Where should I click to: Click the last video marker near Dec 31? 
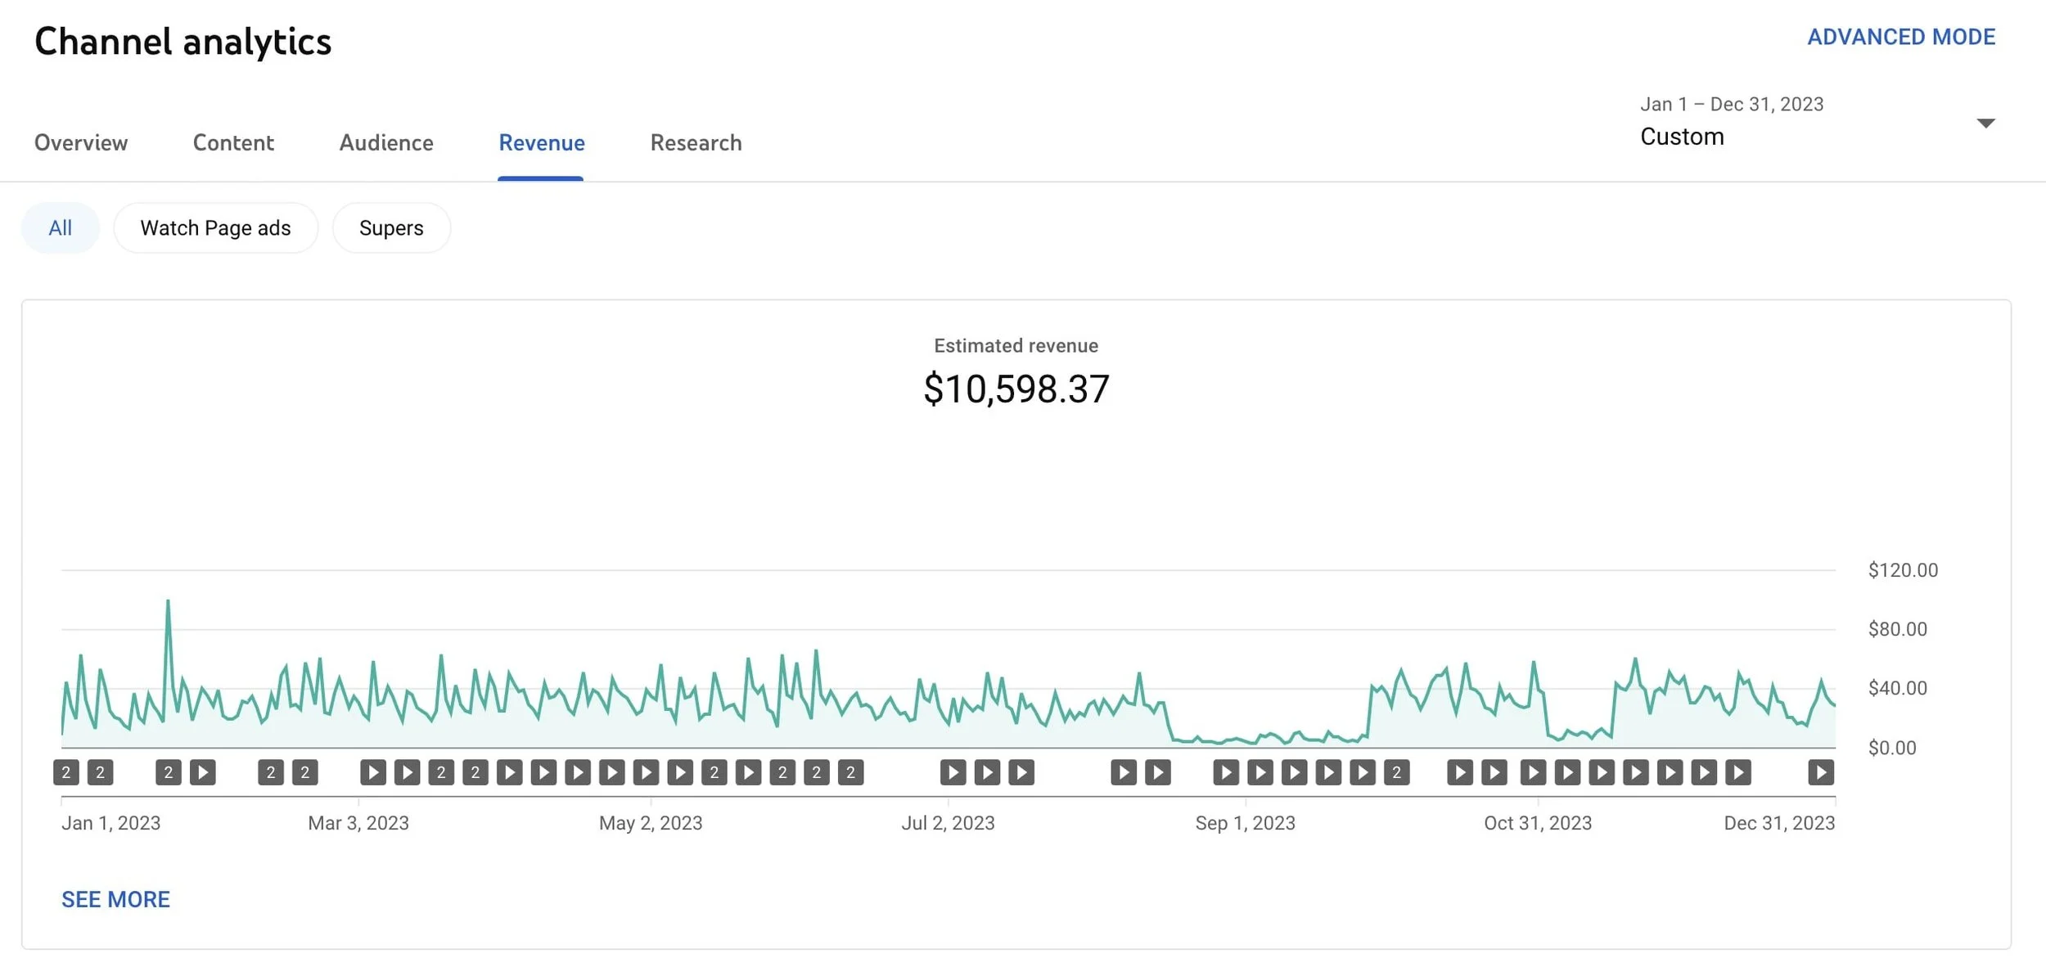pyautogui.click(x=1820, y=772)
